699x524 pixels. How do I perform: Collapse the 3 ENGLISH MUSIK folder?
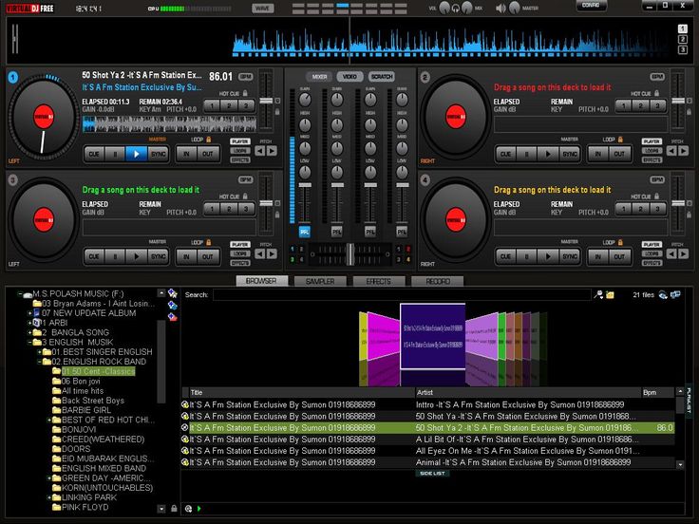[x=31, y=342]
